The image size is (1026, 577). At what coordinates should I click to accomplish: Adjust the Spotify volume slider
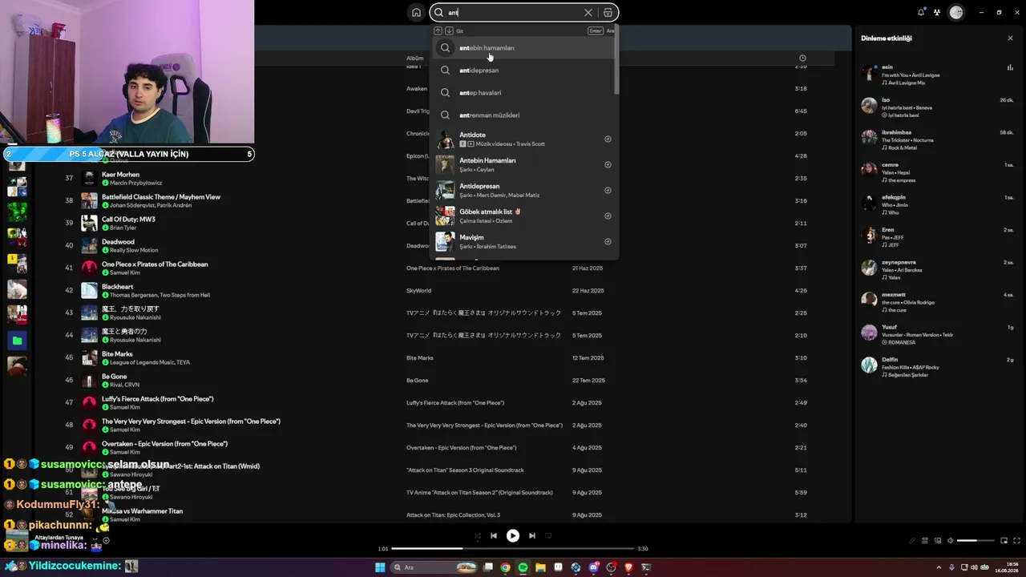[x=976, y=541]
